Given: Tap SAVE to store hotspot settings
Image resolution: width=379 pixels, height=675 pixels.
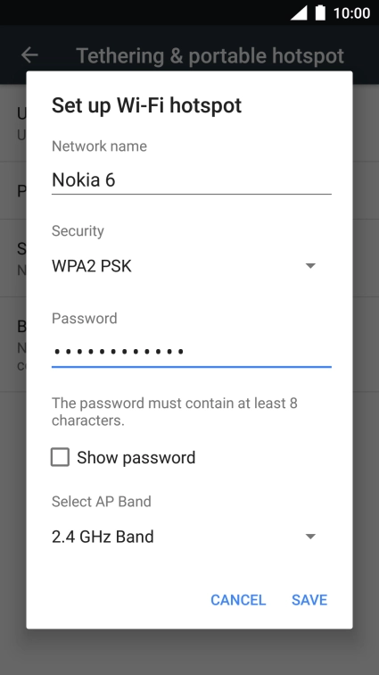Looking at the screenshot, I should pyautogui.click(x=309, y=600).
